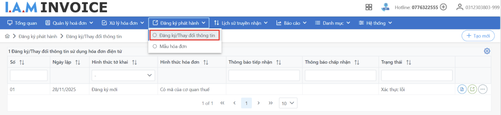Focus Thông báo chấp nhận filter input
Viewport: 501px width, 115px height.
click(x=340, y=75)
